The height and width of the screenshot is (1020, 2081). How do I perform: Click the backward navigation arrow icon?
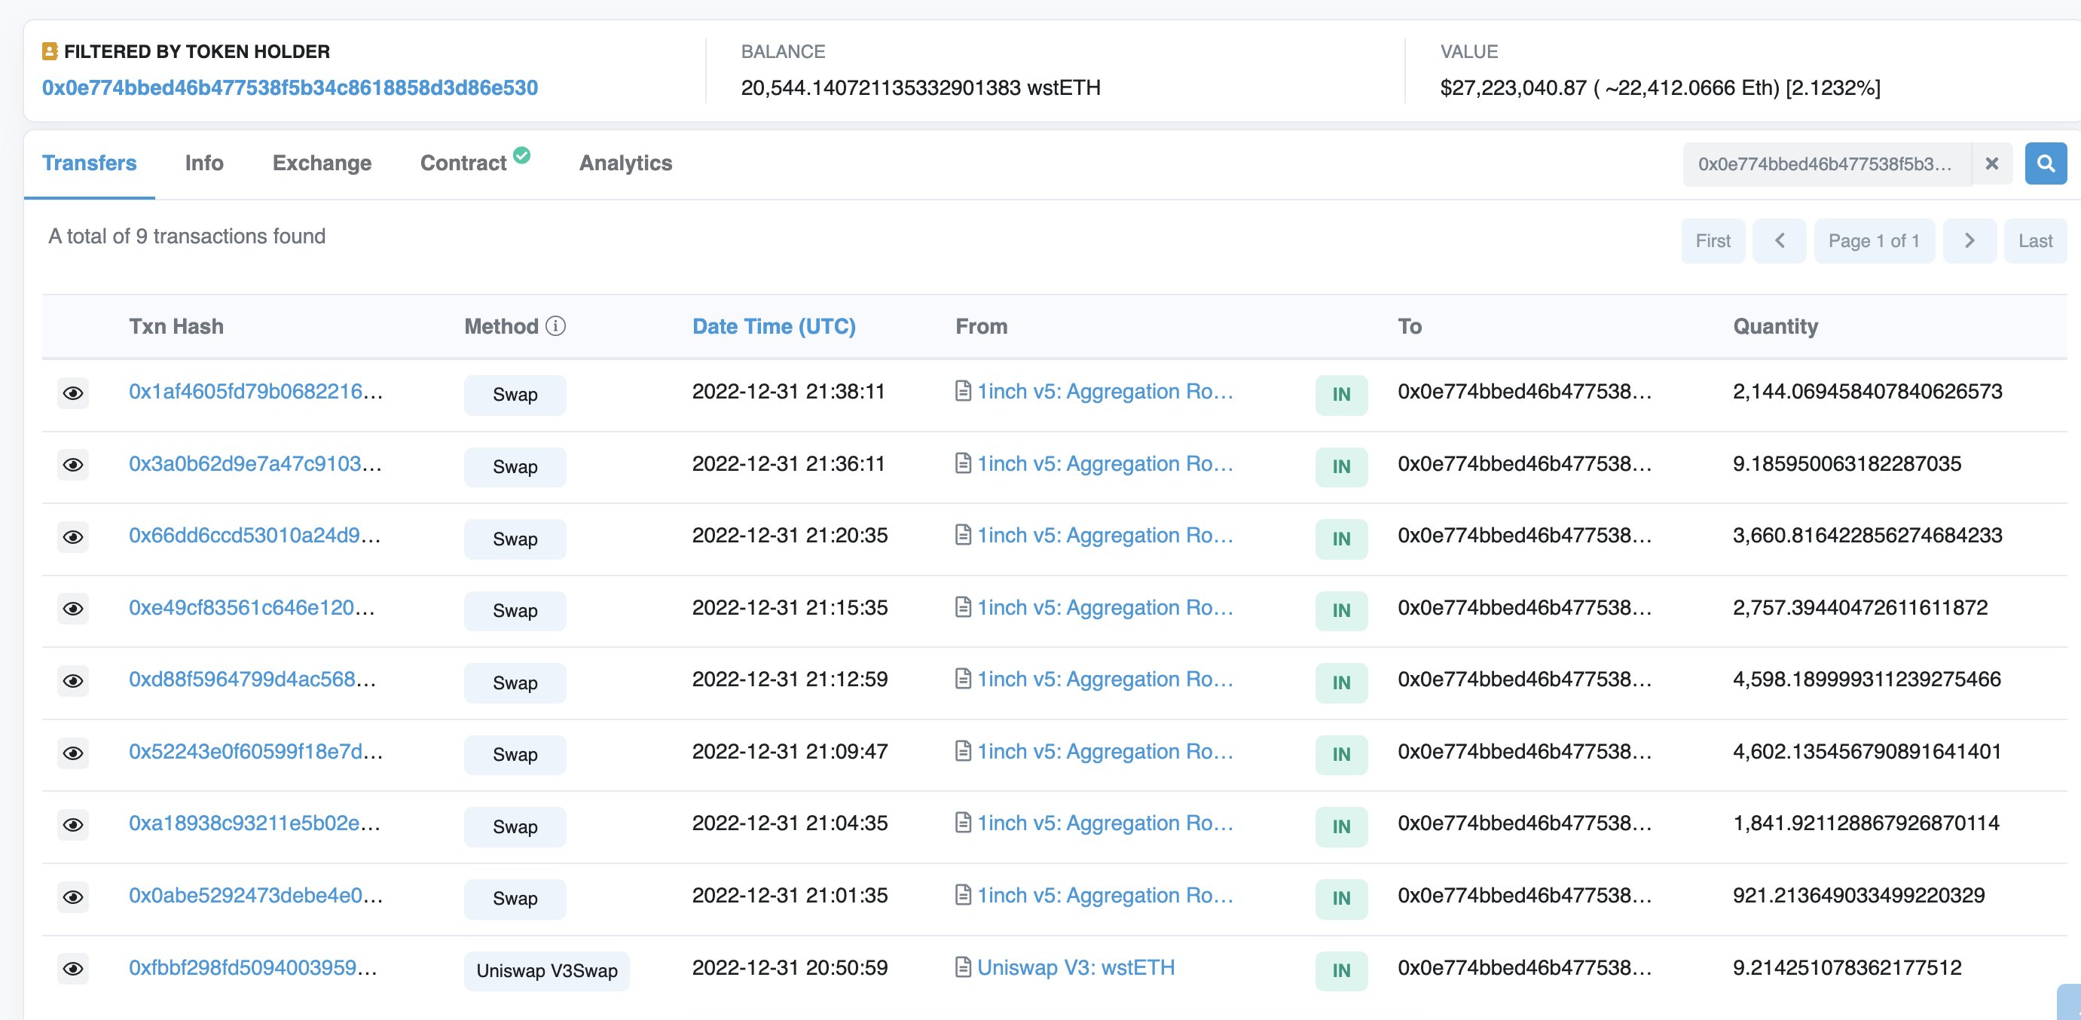[1780, 240]
